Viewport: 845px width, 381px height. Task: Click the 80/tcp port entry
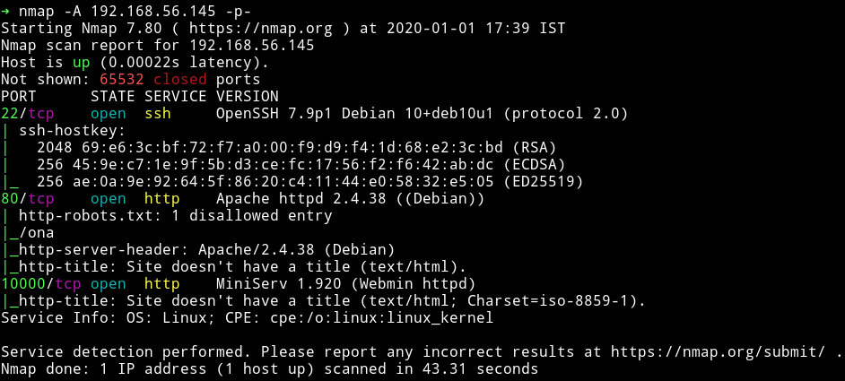[28, 199]
